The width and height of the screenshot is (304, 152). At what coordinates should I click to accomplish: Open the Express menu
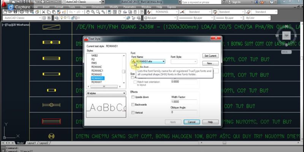172,7
